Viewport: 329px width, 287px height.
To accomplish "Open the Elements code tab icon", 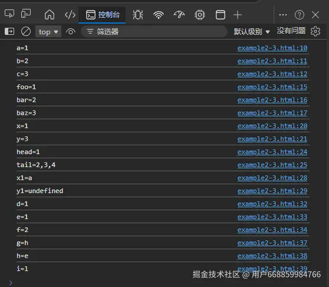I will [70, 15].
